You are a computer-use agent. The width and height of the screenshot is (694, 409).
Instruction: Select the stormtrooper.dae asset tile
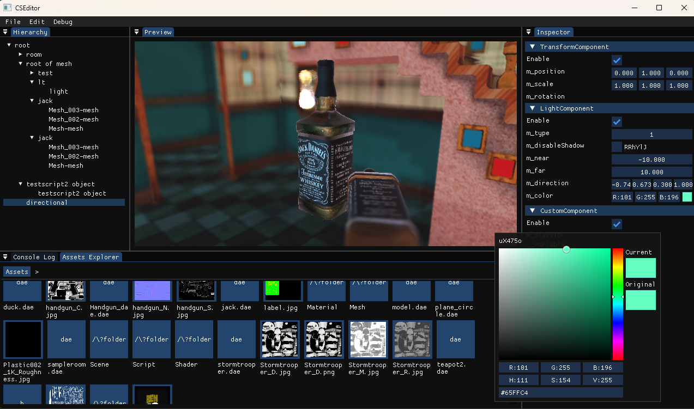[x=237, y=339]
